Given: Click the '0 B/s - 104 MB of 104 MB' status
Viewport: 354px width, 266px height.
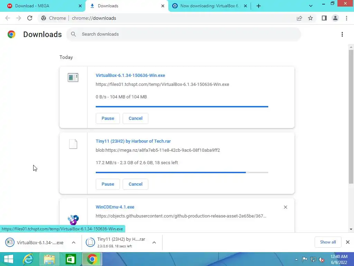Looking at the screenshot, I should pos(121,97).
